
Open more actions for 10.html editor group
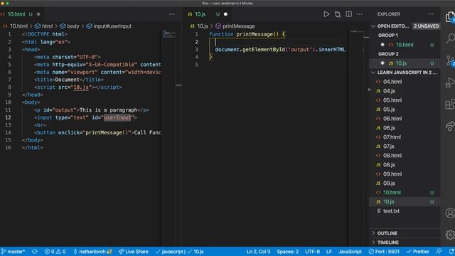pos(172,14)
